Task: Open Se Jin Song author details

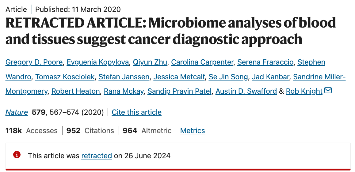Action: (228, 77)
